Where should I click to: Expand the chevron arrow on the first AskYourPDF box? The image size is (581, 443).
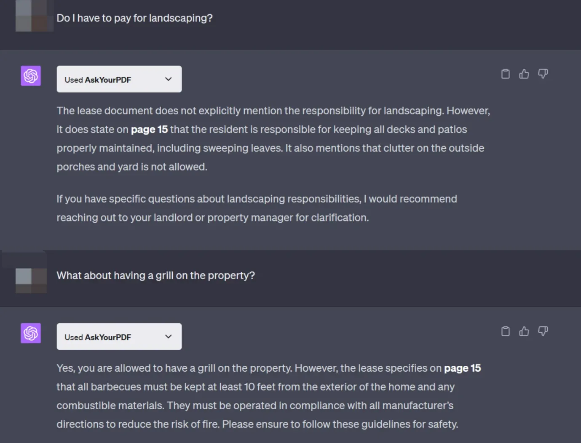point(169,79)
